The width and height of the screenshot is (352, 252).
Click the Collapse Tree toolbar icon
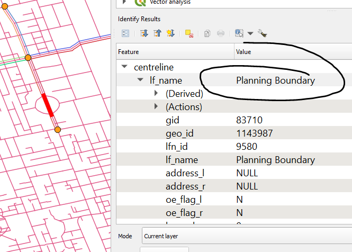tap(157, 33)
